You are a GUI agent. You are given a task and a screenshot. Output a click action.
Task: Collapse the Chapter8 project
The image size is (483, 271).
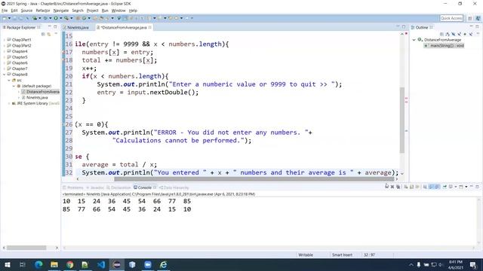click(5, 75)
